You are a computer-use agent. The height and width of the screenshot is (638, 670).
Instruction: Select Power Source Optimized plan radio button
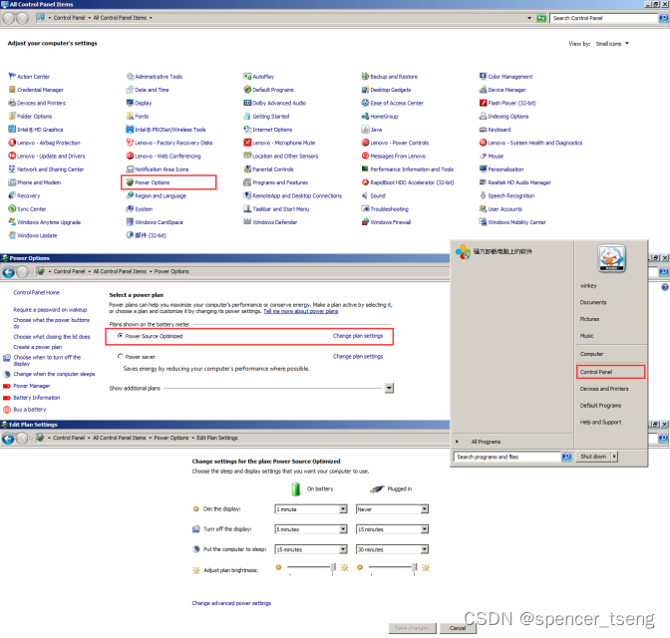tap(121, 336)
